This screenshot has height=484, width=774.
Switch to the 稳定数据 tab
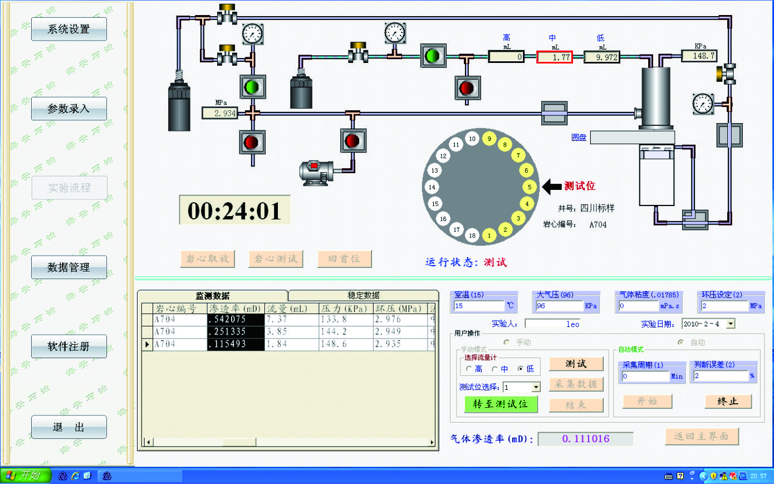pyautogui.click(x=363, y=295)
